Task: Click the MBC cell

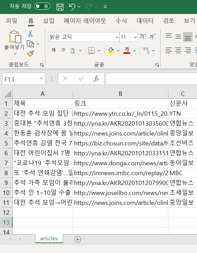Action: click(182, 173)
